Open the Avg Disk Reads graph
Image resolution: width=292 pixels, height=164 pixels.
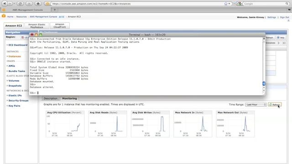click(x=108, y=124)
